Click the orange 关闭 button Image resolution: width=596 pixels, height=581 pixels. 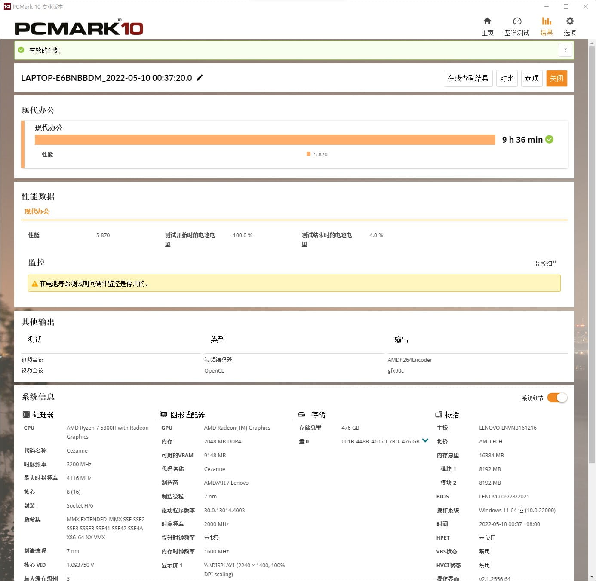556,78
